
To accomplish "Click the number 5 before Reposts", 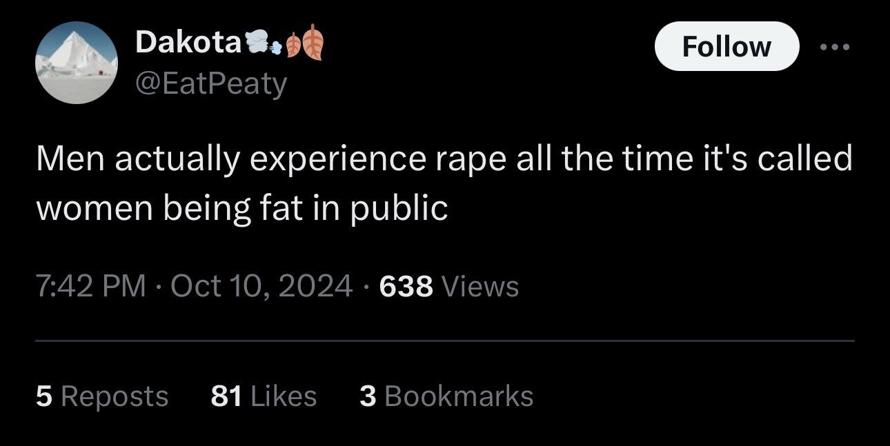I will click(x=44, y=396).
